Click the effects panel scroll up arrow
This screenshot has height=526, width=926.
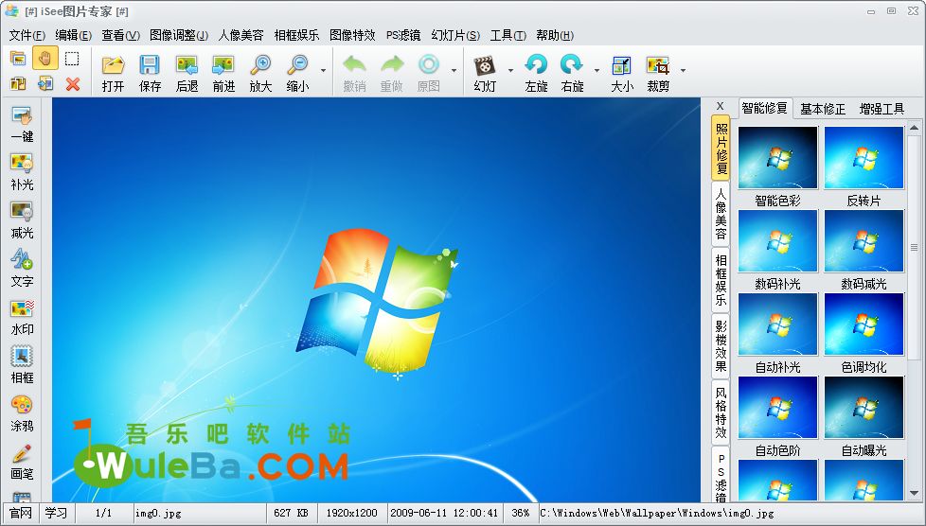[915, 128]
